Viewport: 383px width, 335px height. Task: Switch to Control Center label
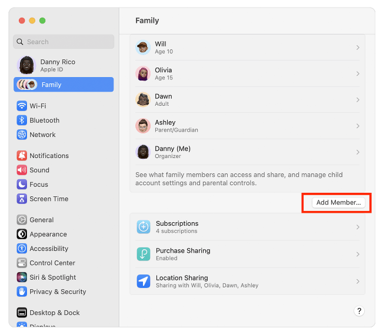coord(52,263)
